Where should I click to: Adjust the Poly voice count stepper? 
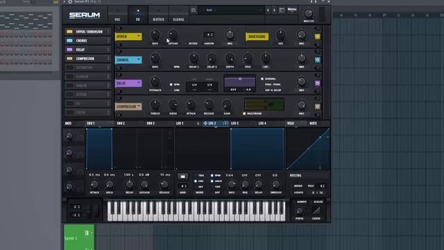(x=322, y=186)
